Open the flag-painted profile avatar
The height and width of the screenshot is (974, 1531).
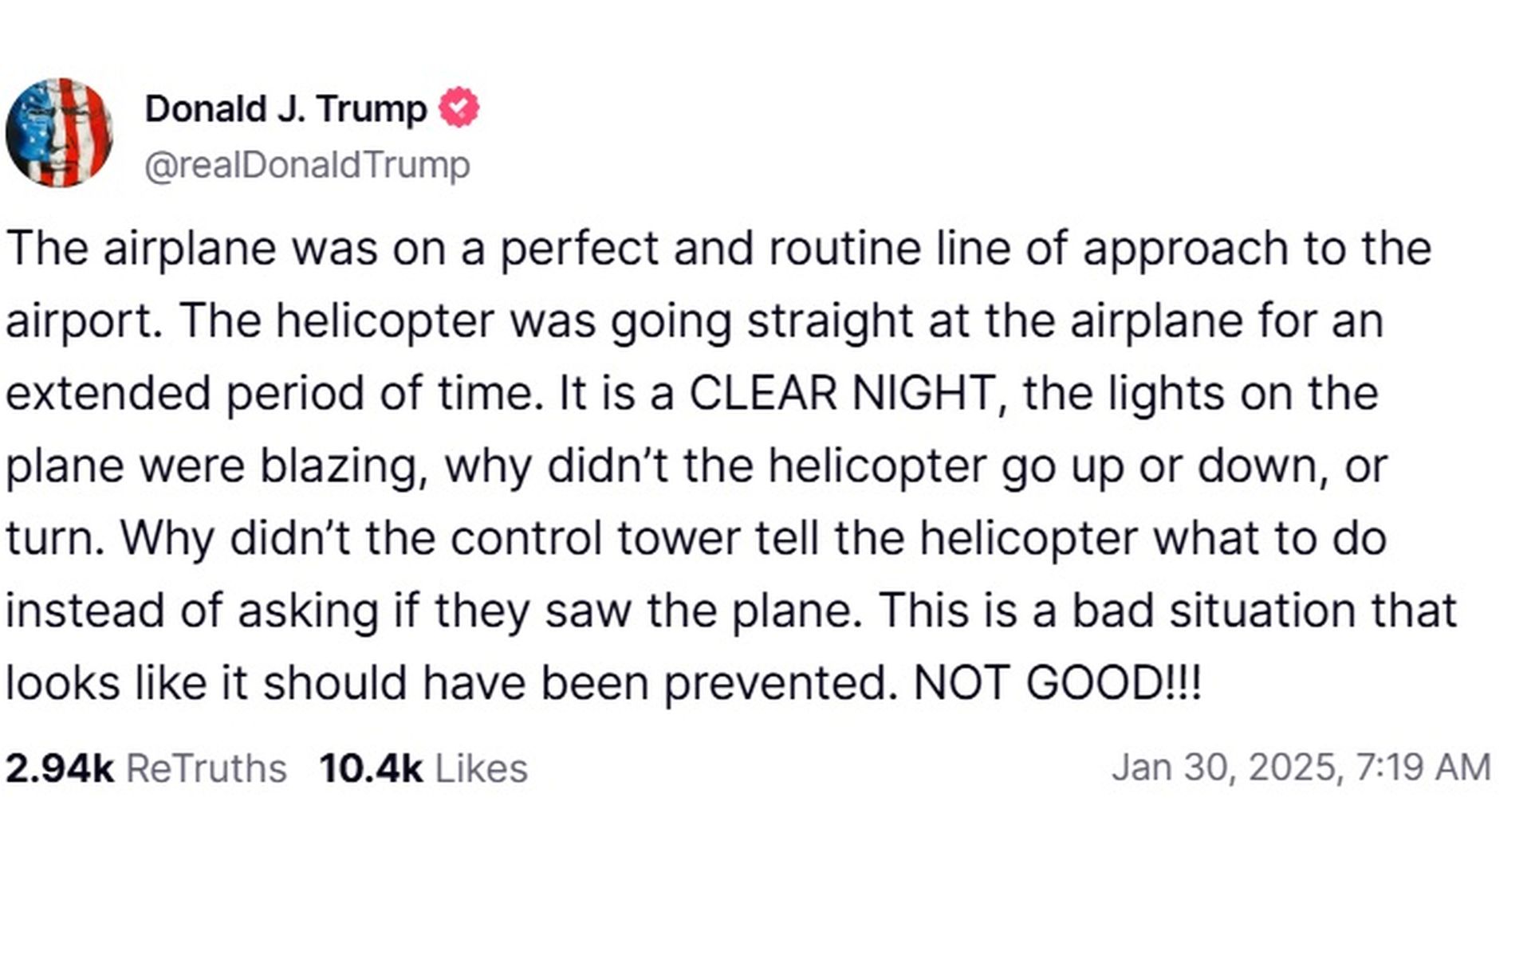pos(59,132)
